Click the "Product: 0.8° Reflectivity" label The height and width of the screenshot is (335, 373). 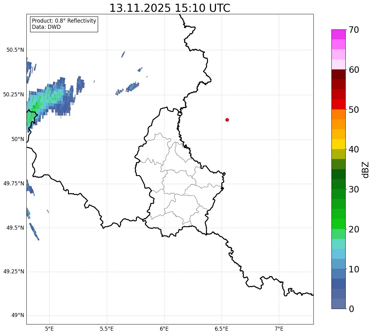pos(64,21)
